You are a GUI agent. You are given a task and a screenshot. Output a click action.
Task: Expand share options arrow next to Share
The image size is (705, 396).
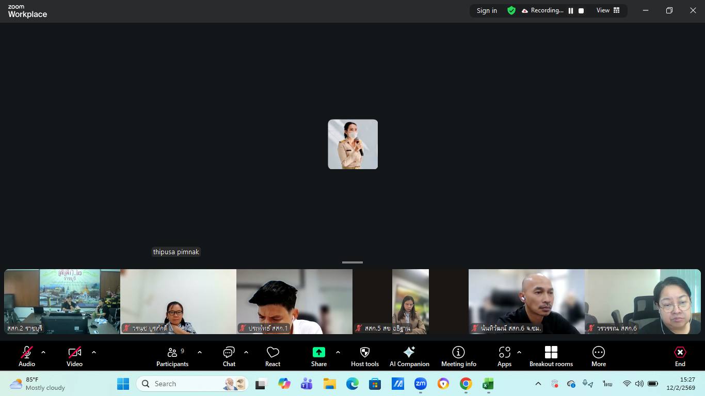tap(338, 352)
